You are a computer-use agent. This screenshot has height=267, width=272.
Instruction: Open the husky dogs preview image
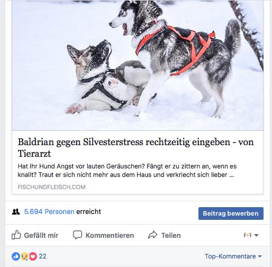coord(138,65)
